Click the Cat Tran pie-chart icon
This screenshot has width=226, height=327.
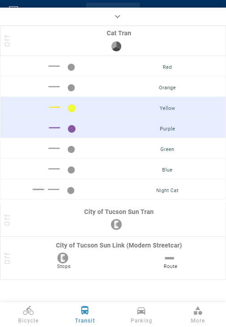point(116,46)
